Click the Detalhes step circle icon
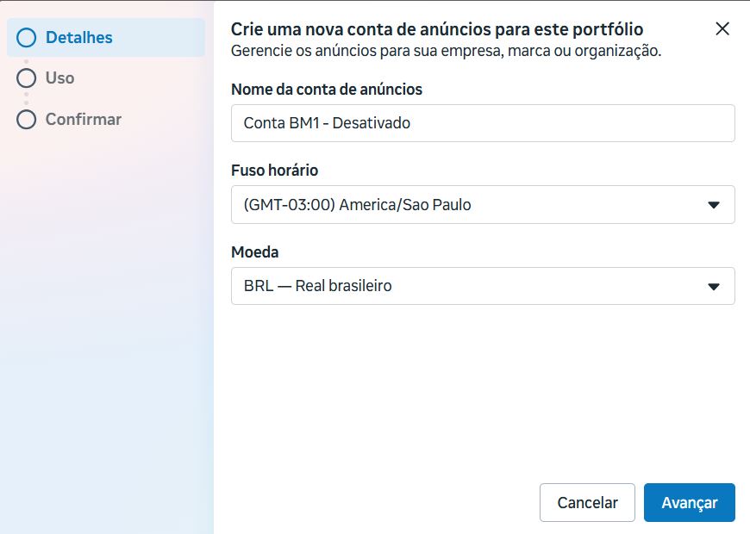Screen dimensions: 750x534 [x=27, y=37]
